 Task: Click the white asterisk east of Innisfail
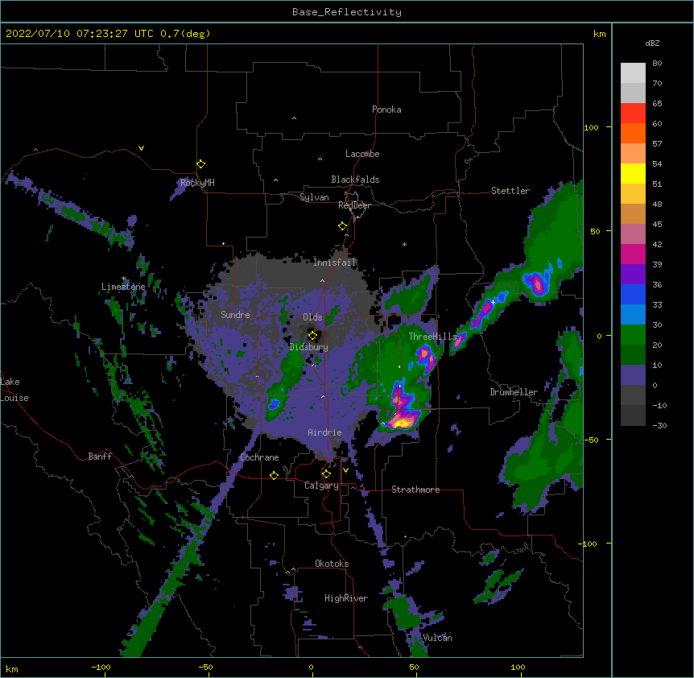coord(404,244)
